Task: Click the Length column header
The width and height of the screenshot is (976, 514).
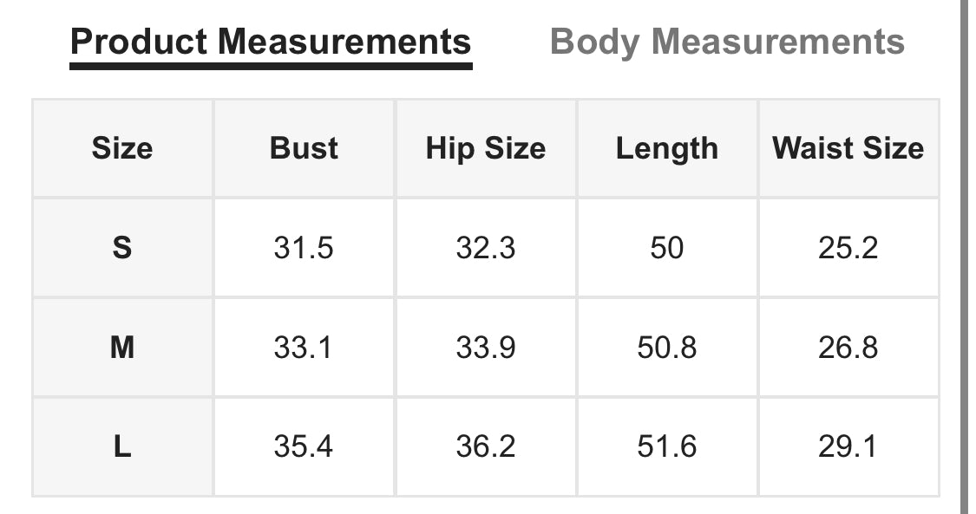Action: [667, 148]
